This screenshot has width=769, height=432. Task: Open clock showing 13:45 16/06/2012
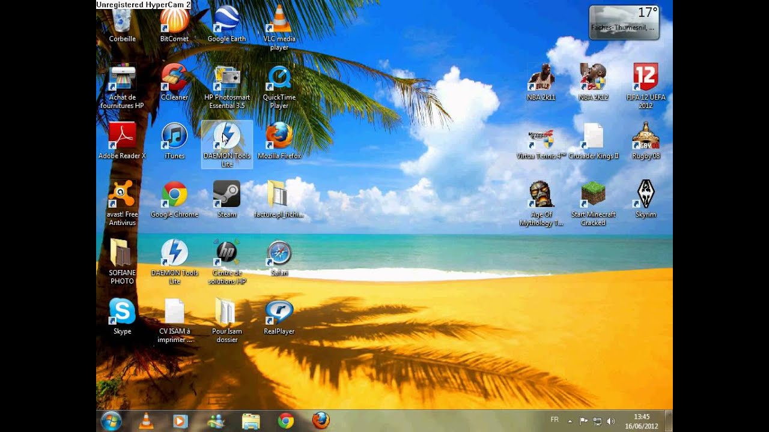642,421
